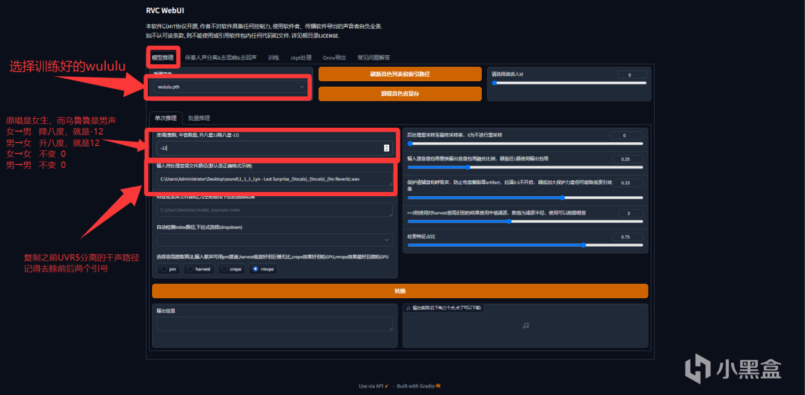Open the Onnx导出 tab
805x395 pixels.
click(x=335, y=57)
